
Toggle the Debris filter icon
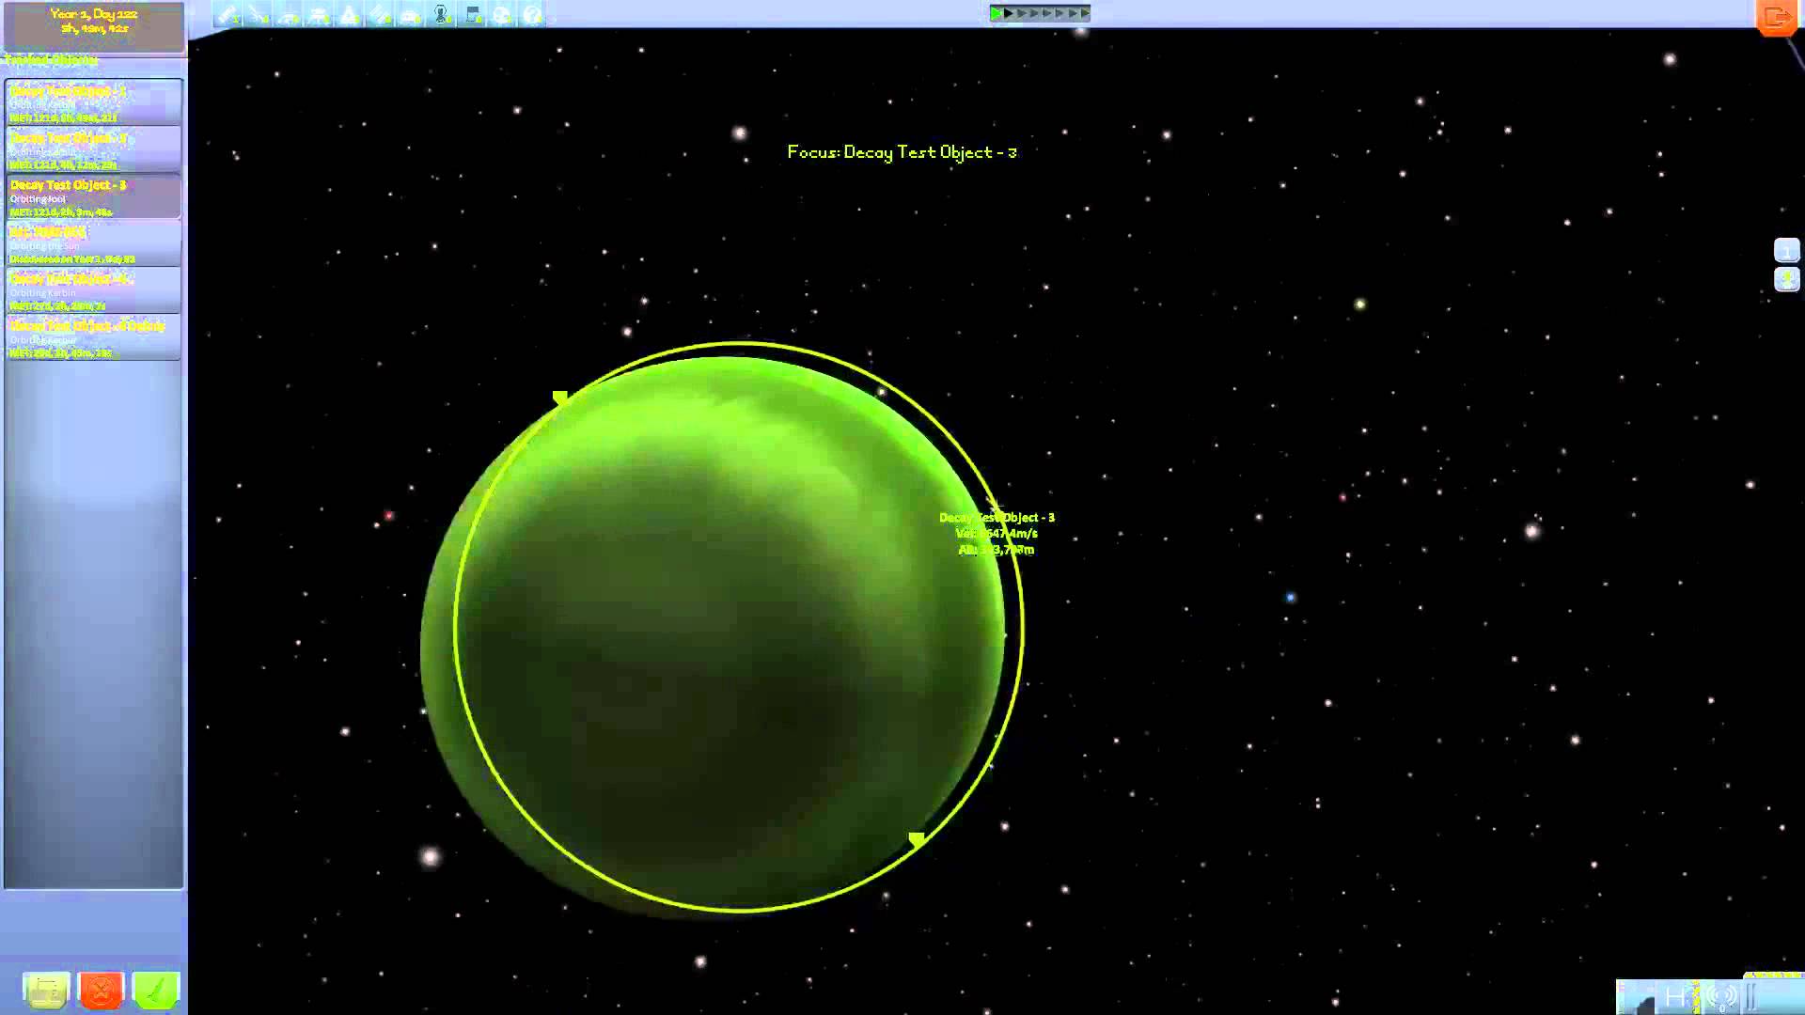(228, 15)
